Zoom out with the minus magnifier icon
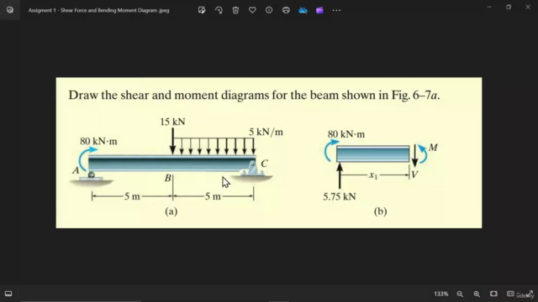The image size is (538, 302). pyautogui.click(x=460, y=294)
